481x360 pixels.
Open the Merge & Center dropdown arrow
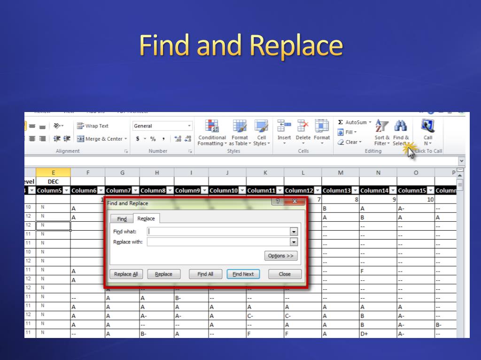(126, 139)
